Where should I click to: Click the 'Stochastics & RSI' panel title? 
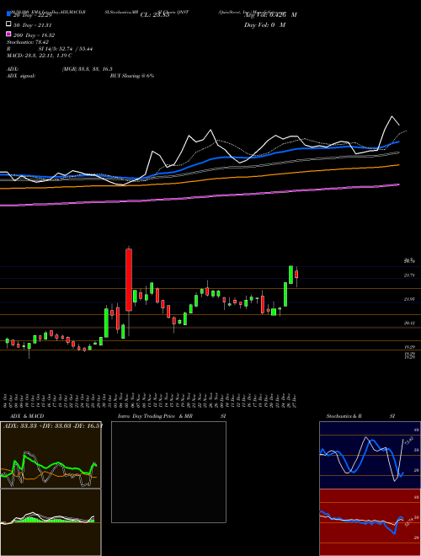pyautogui.click(x=360, y=416)
